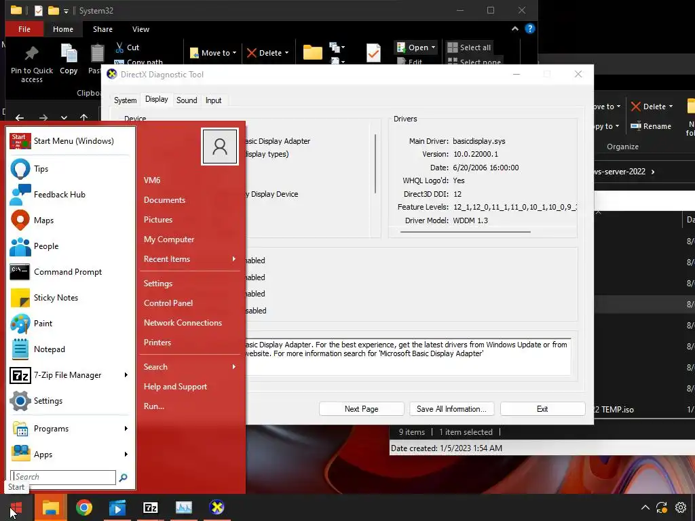Click Start Menu (Windows) entry
The width and height of the screenshot is (695, 521).
point(70,141)
